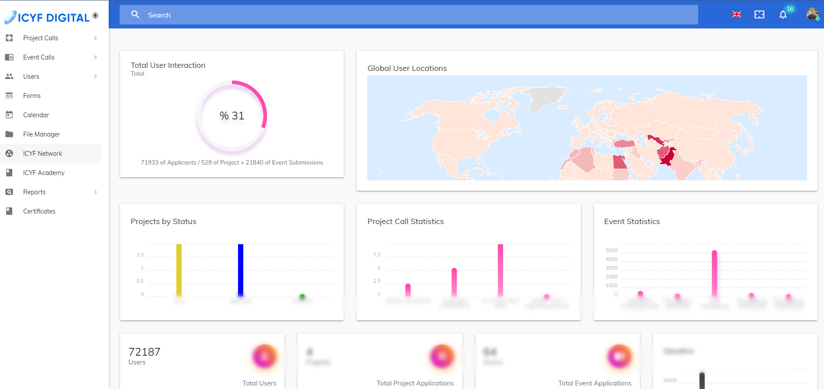Viewport: 824px width, 389px height.
Task: Click the ICYF Network icon
Action: pos(9,154)
